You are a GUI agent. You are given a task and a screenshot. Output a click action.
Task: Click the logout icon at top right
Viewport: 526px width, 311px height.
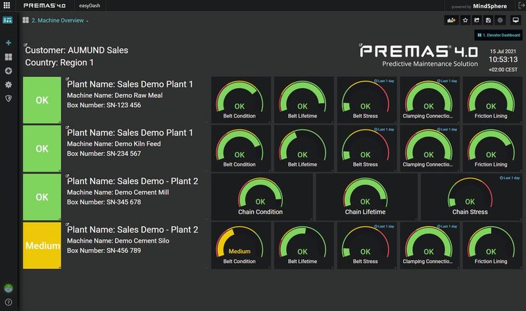point(521,5)
